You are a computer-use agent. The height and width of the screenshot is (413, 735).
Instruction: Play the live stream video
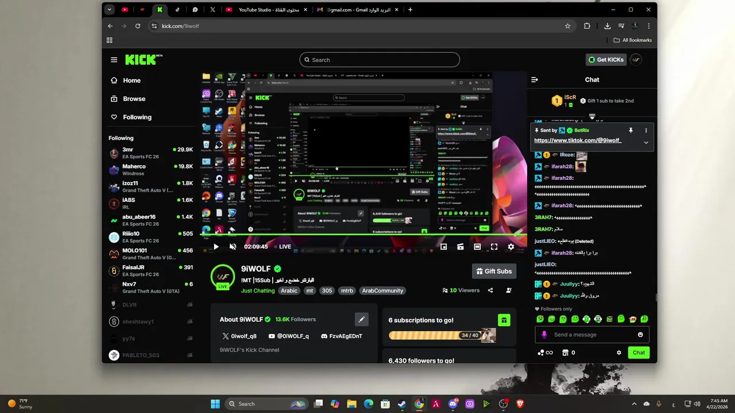[x=216, y=247]
